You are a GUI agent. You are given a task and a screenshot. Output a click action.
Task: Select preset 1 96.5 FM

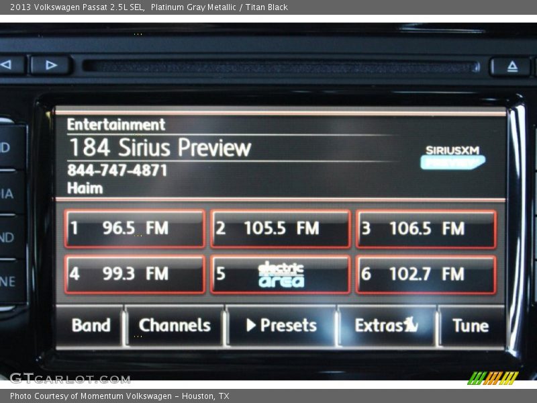tap(135, 228)
